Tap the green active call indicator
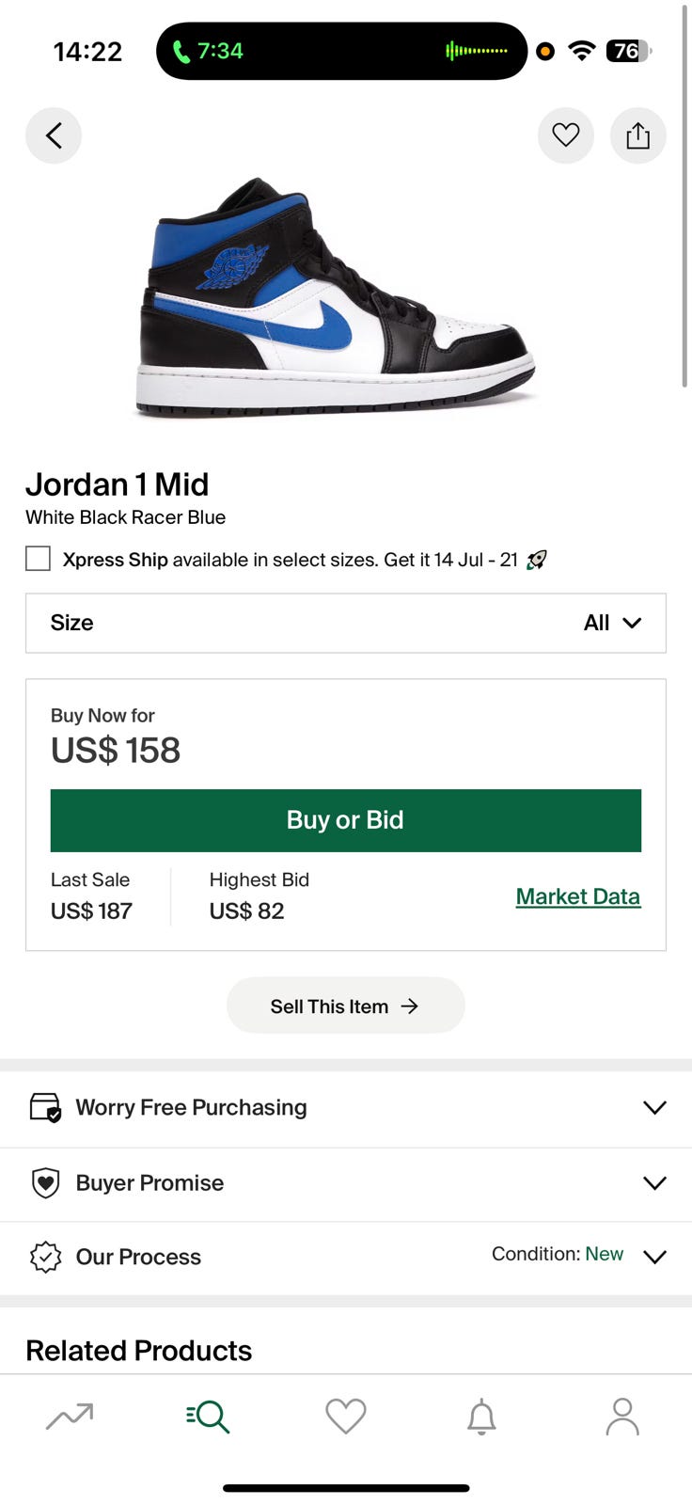The height and width of the screenshot is (1505, 692). pos(209,51)
